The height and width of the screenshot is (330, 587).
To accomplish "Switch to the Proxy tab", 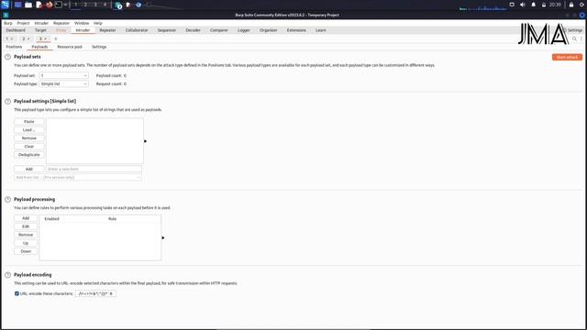I will [x=61, y=30].
